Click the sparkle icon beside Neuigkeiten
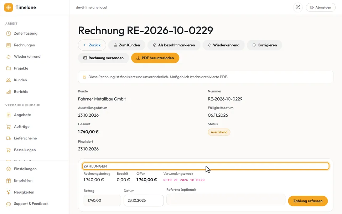This screenshot has width=342, height=214. pyautogui.click(x=9, y=192)
